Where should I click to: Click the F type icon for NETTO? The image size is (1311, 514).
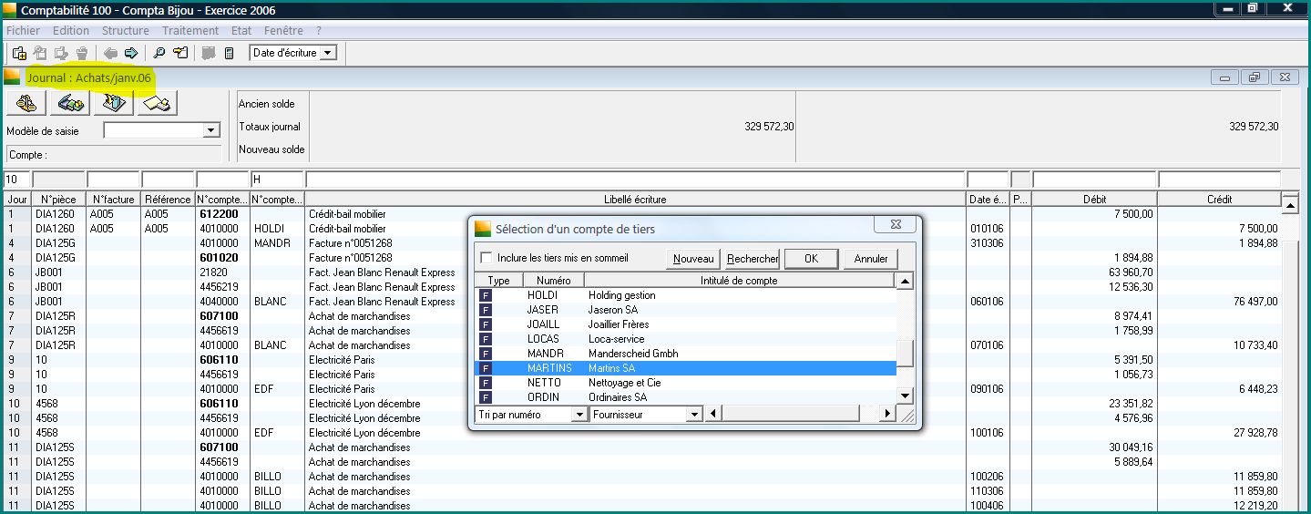pyautogui.click(x=486, y=383)
